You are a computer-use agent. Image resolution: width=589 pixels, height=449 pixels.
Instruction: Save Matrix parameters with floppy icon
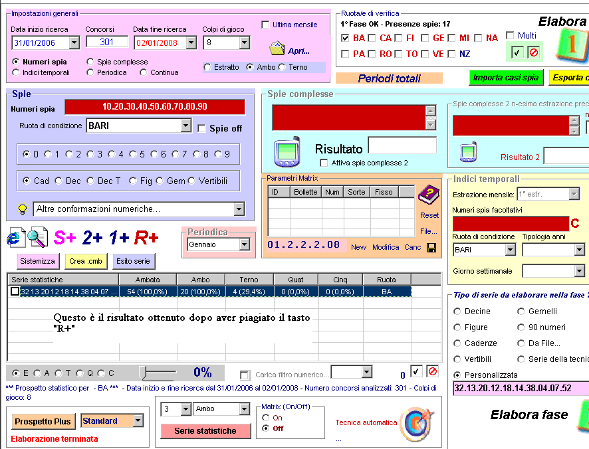pos(431,247)
